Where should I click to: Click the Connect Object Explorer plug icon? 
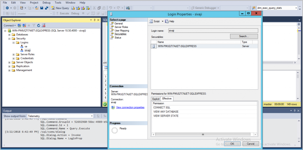pyautogui.click(x=19, y=25)
